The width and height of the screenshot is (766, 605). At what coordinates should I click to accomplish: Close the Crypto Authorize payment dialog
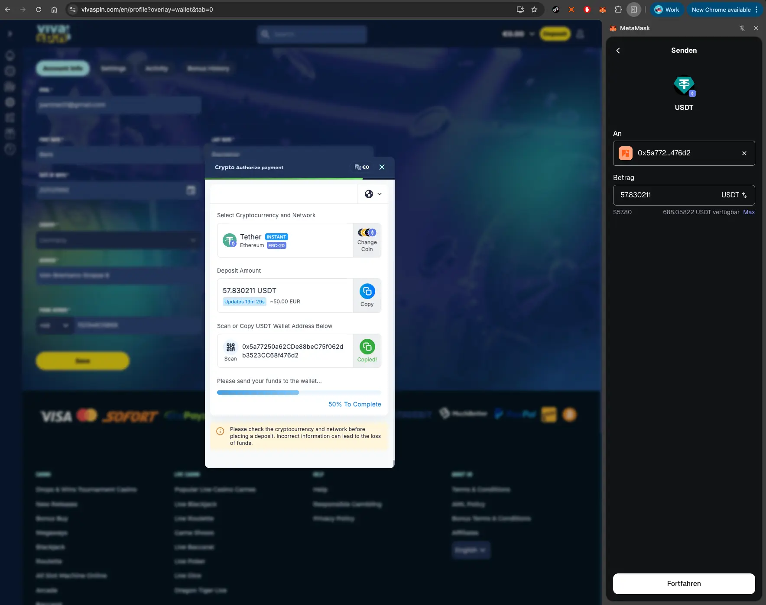click(x=382, y=167)
